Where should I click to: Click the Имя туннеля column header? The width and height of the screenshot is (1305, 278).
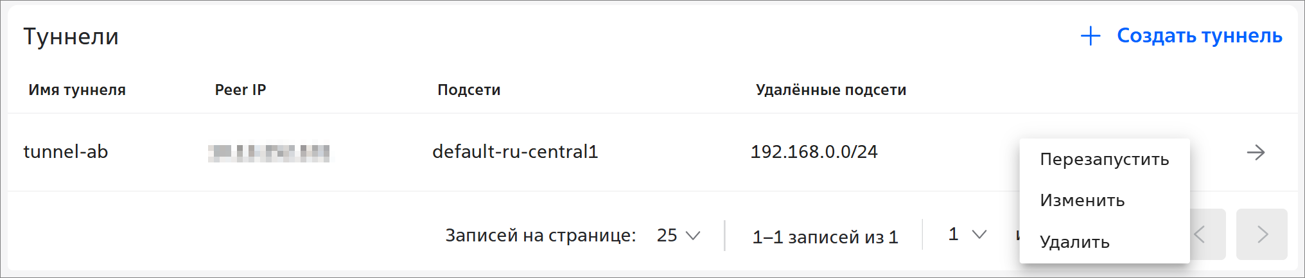pos(77,90)
